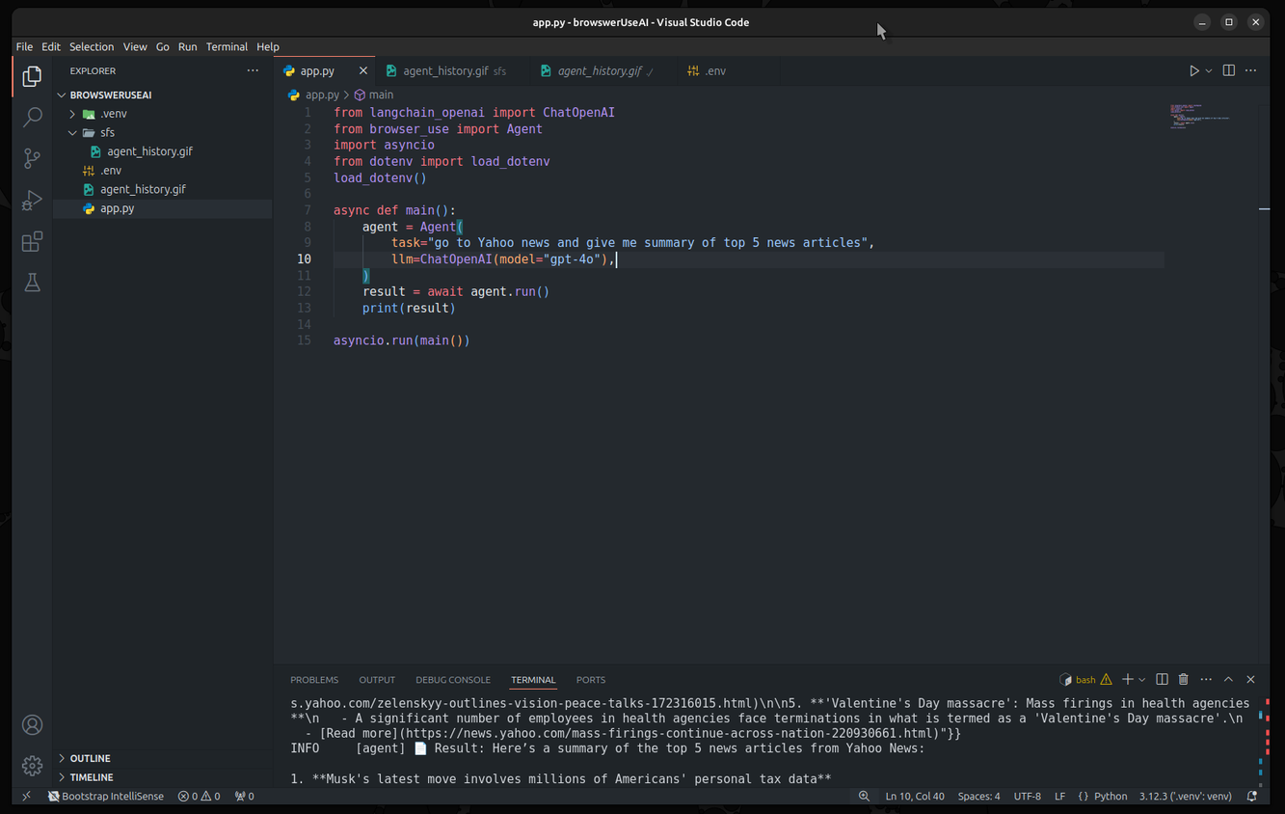Open the Run and Debug view
The height and width of the screenshot is (814, 1285).
pos(32,200)
